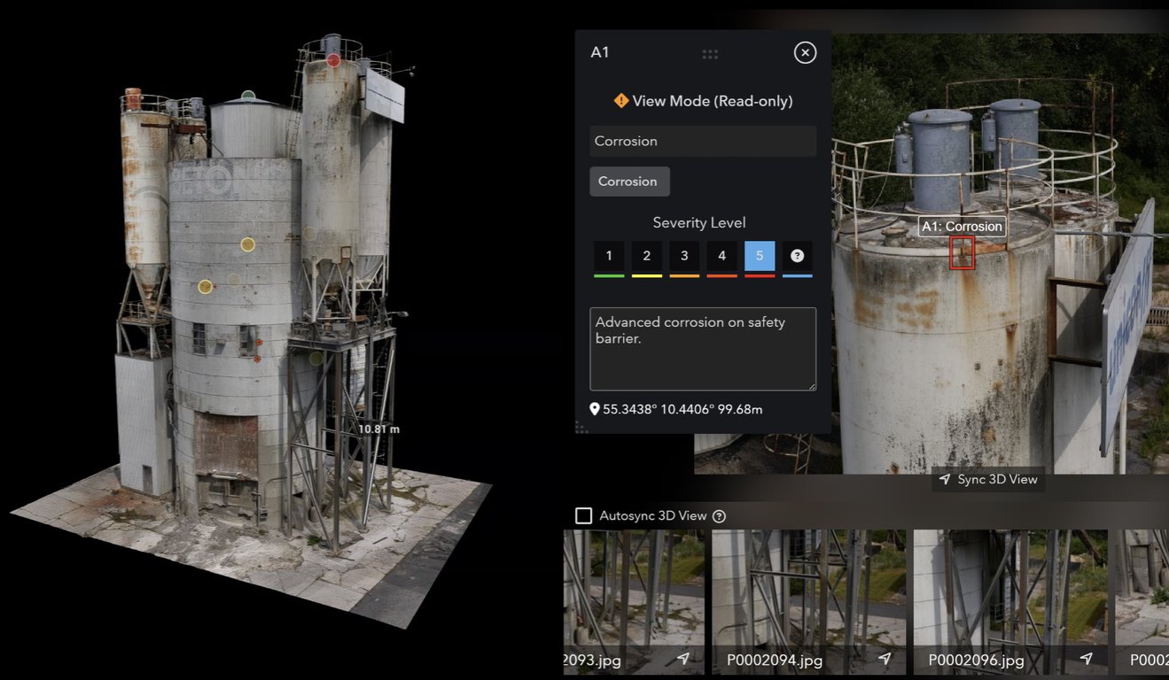Enable the Autosync 3D View checkbox
This screenshot has width=1169, height=680.
[x=583, y=516]
